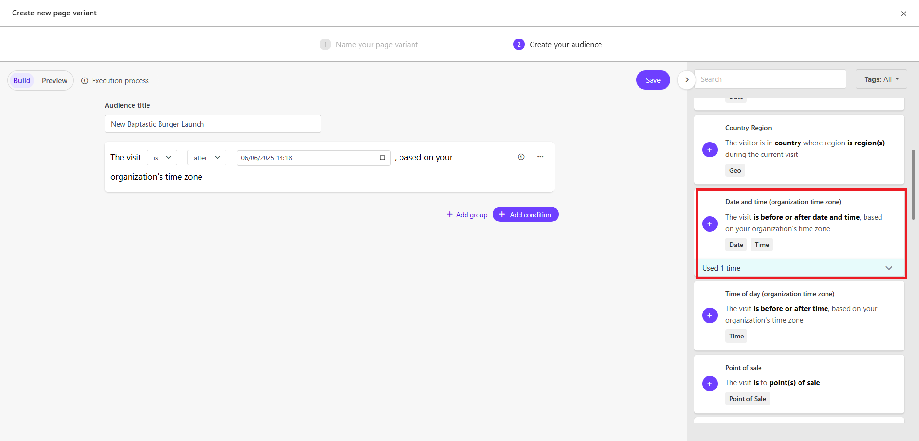919x441 pixels.
Task: Add the Country Region condition with plus icon
Action: pos(709,150)
